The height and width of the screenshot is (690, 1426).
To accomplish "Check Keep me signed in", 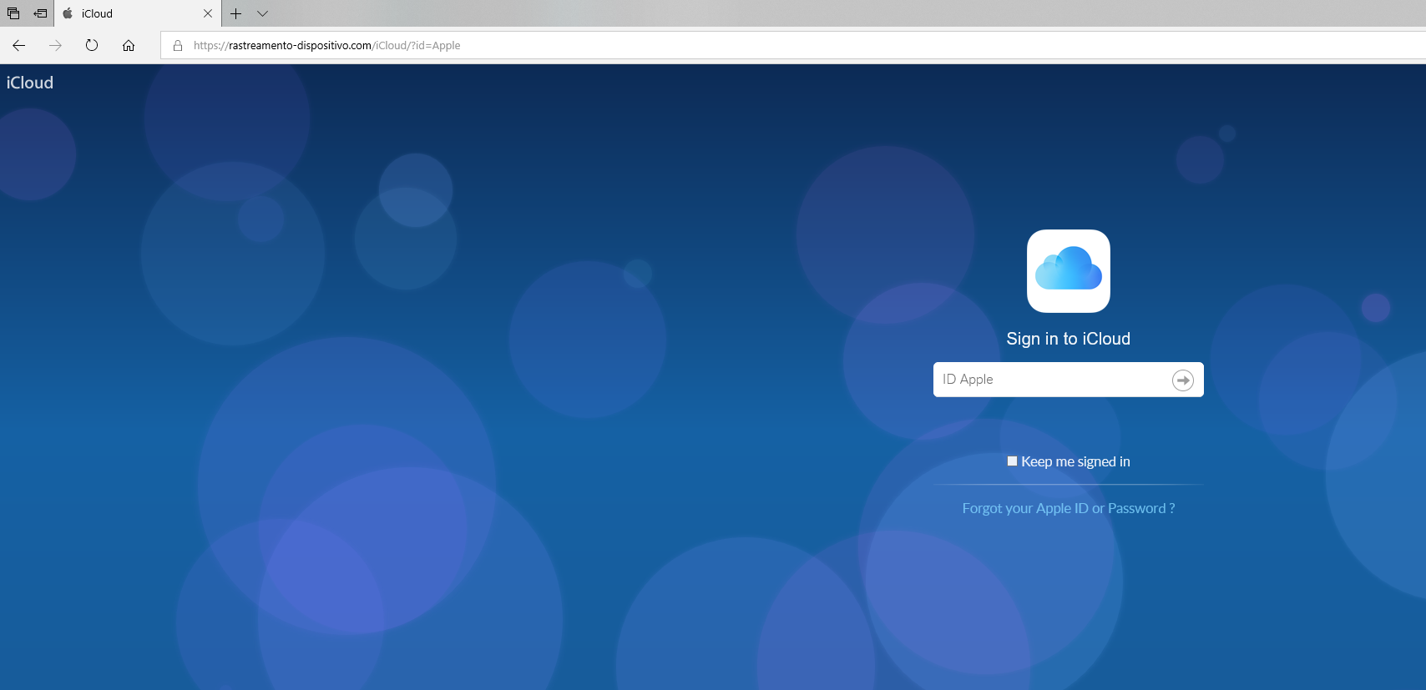I will click(x=1012, y=461).
